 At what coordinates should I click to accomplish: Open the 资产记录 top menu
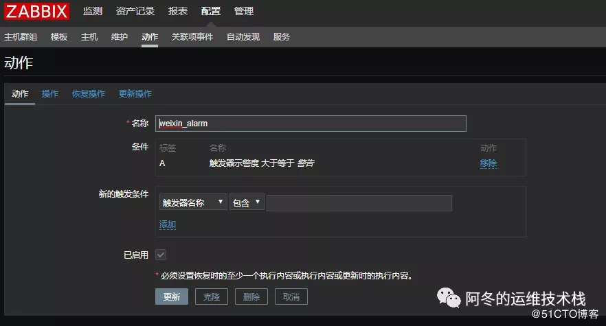(x=135, y=11)
